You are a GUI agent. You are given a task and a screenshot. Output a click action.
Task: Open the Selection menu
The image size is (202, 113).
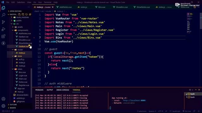[x=21, y=2]
